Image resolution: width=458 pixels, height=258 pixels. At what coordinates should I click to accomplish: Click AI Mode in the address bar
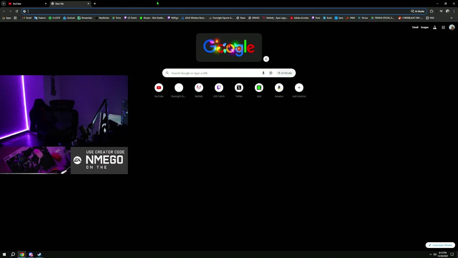coord(418,11)
